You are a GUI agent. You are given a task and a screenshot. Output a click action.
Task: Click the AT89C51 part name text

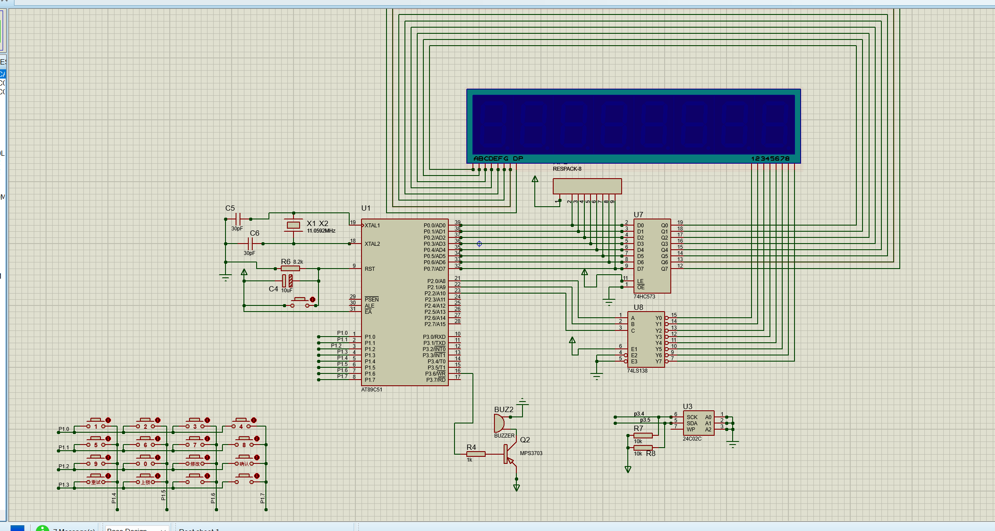[372, 390]
